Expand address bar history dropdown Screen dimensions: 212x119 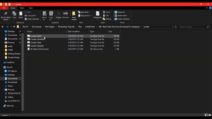173,27
